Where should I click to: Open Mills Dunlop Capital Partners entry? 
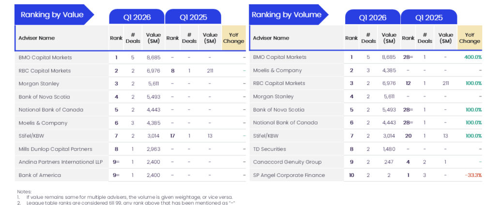coord(55,149)
